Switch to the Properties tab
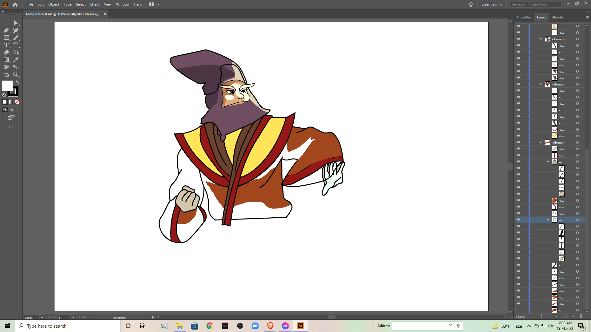 (524, 18)
